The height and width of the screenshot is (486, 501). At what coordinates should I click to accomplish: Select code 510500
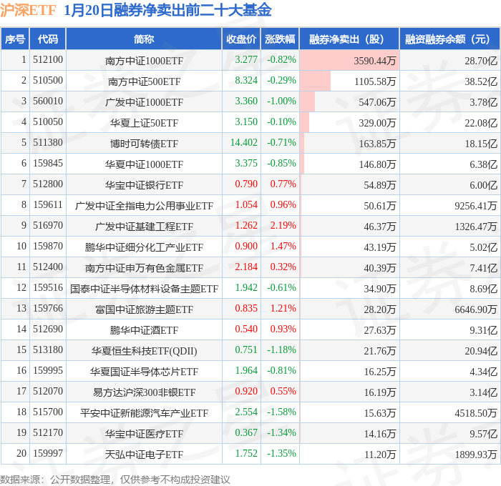48,81
